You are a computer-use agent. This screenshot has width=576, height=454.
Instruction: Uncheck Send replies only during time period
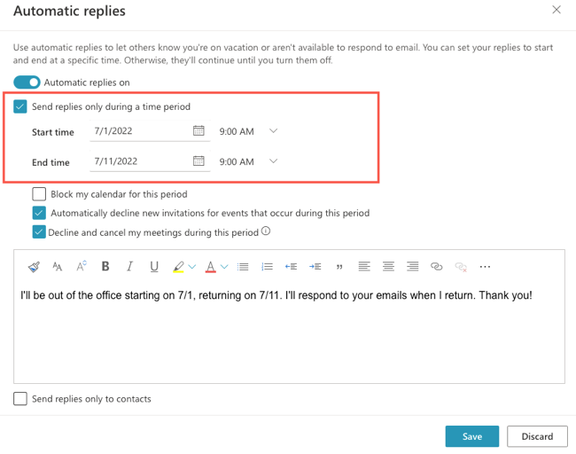pyautogui.click(x=20, y=106)
